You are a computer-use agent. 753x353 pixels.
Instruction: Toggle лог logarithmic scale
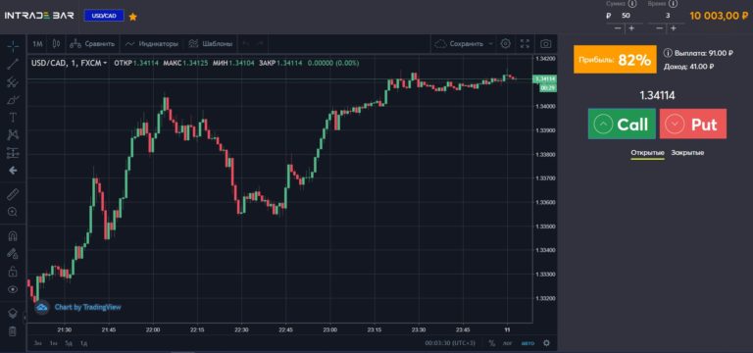[x=508, y=343]
